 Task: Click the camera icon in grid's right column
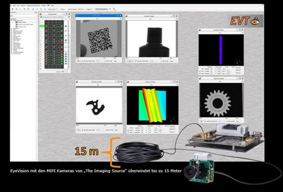click(66, 26)
